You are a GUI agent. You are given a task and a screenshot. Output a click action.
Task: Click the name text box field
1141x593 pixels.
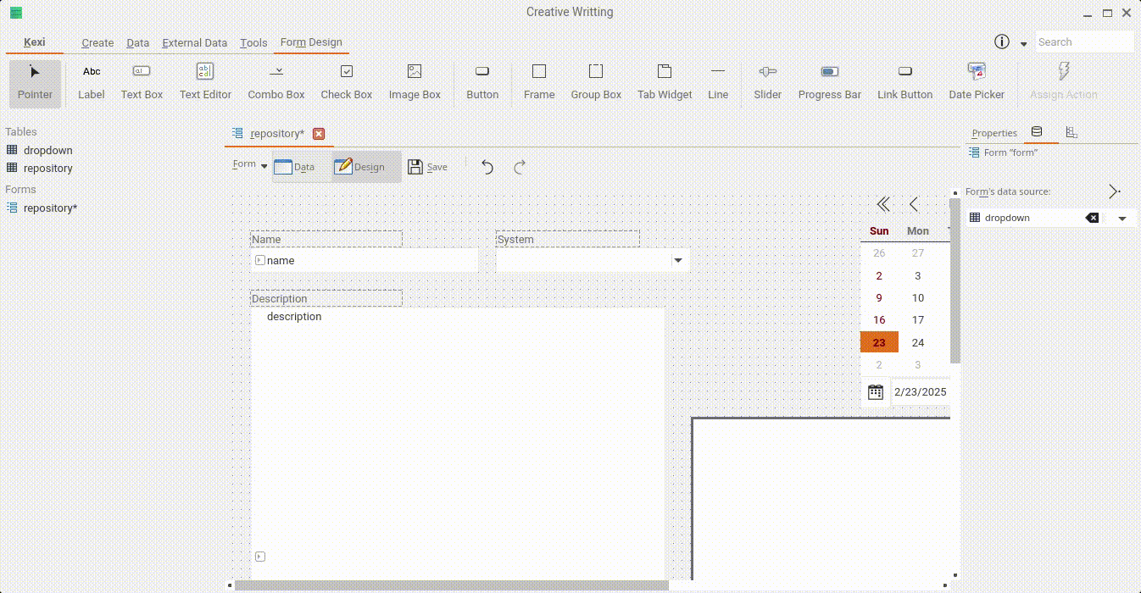click(x=365, y=260)
